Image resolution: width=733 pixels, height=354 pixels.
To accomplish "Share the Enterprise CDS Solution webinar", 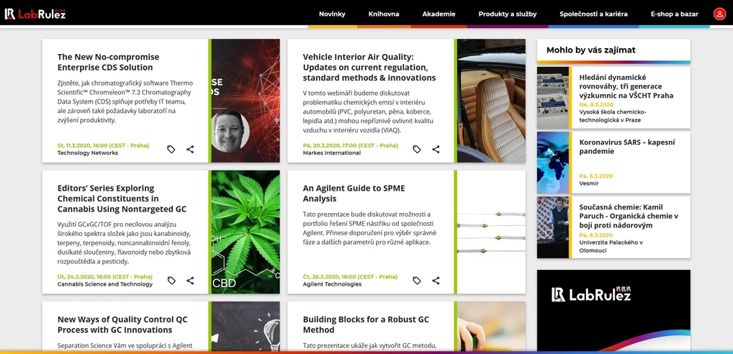I will [190, 150].
